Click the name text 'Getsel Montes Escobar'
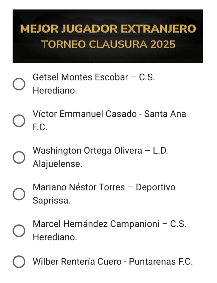 coord(80,77)
